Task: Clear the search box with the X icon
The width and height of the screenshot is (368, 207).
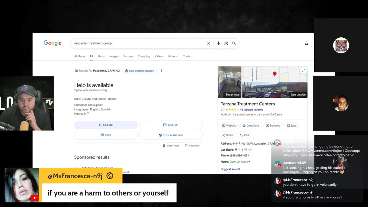Action: (x=209, y=43)
